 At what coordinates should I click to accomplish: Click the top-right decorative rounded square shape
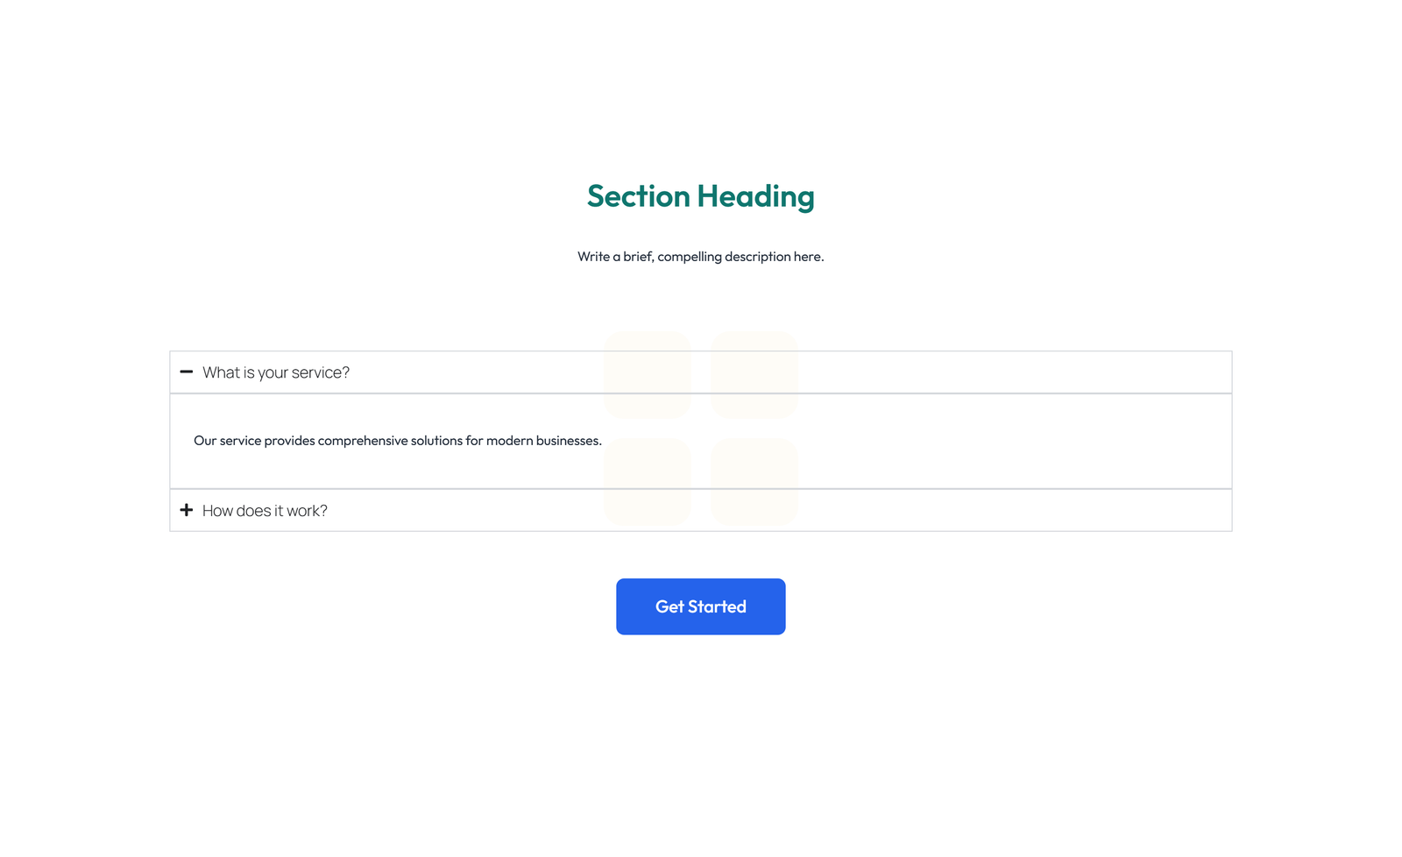click(x=754, y=374)
